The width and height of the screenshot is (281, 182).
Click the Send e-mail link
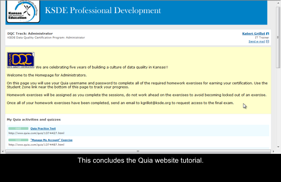(256, 42)
